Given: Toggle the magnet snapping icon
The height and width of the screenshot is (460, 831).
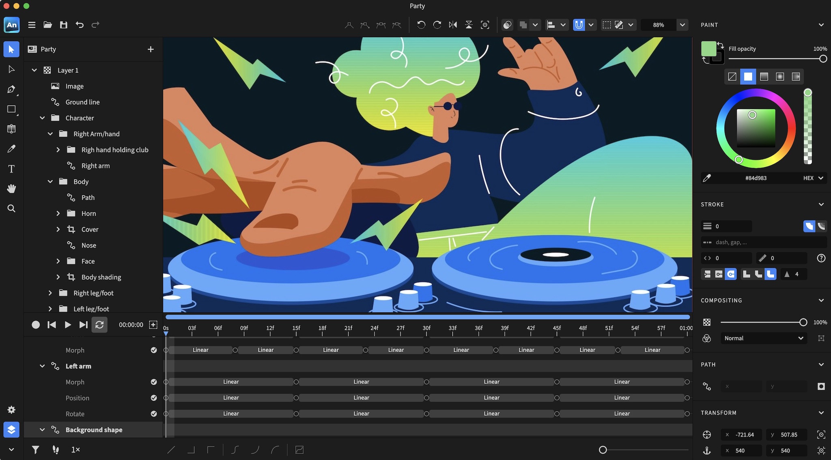Looking at the screenshot, I should pos(579,25).
